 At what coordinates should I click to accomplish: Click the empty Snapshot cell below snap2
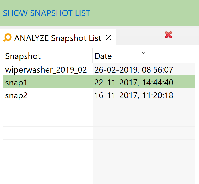coord(48,107)
